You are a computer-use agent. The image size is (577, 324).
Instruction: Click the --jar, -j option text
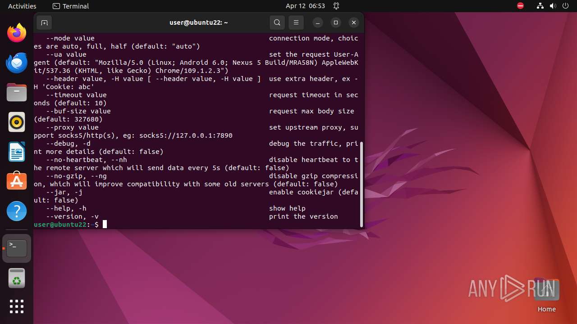coord(64,192)
